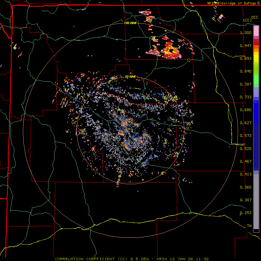Click the radar site at the rings' center
Viewport: 261px width, 261px height.
click(130, 130)
